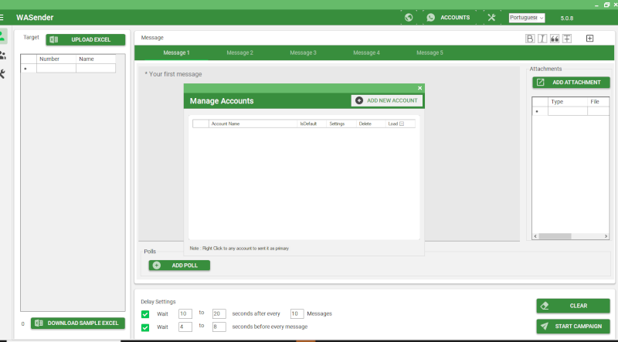This screenshot has width=618, height=342.
Task: Click Account Name column header
Action: 253,124
